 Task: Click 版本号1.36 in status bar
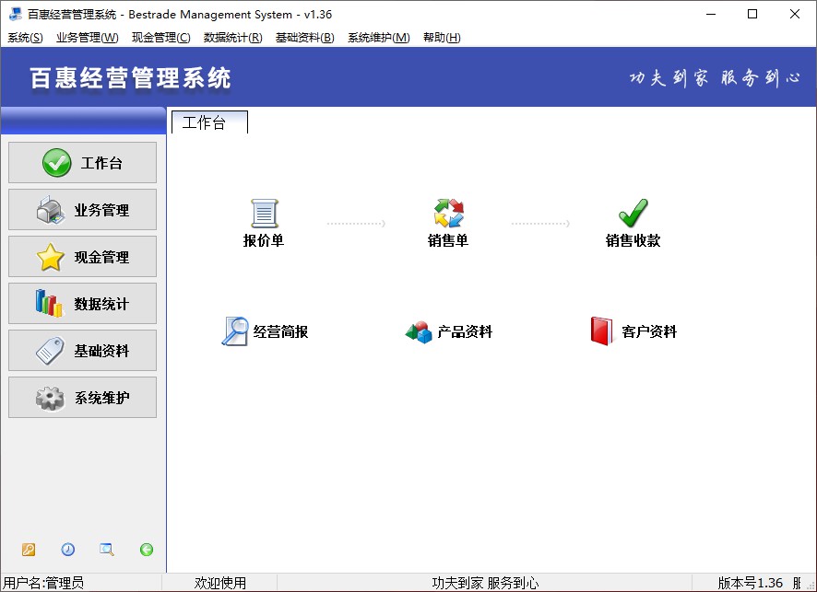pyautogui.click(x=751, y=583)
